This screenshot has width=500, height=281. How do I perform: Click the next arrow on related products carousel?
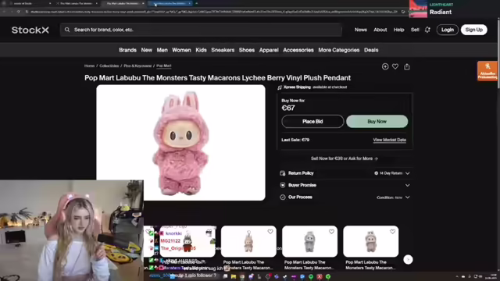408,260
